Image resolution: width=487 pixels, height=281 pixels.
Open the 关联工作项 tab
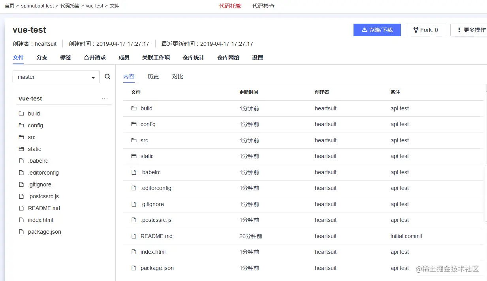(x=156, y=58)
